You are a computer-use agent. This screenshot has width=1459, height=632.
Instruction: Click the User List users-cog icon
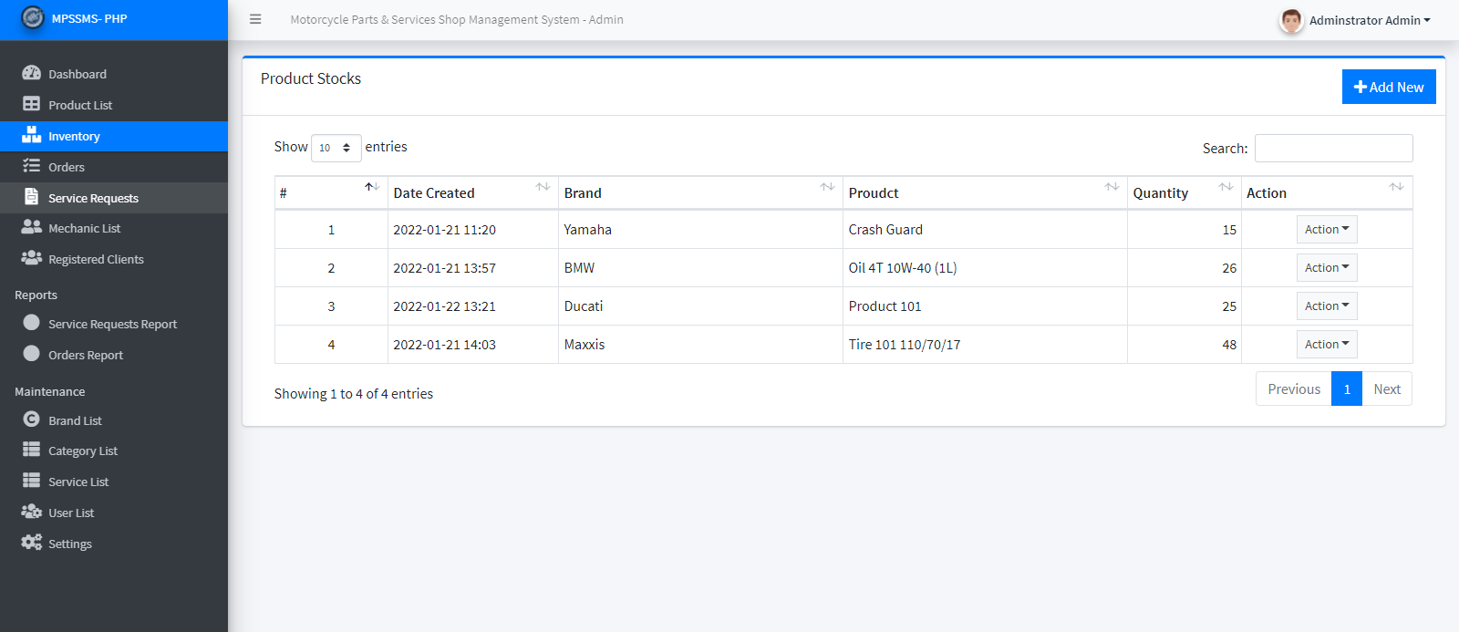tap(32, 512)
